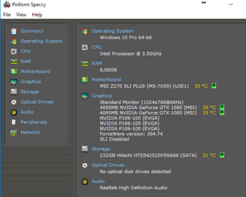Screen dimensions: 246x197
Task: Open the Operating System heading link in main panel
Action: click(113, 31)
